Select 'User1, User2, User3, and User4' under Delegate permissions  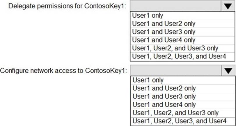pos(179,56)
